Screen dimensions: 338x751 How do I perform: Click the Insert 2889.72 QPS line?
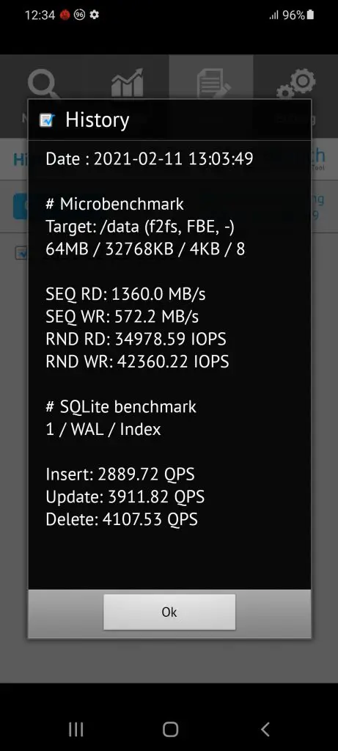pyautogui.click(x=120, y=475)
